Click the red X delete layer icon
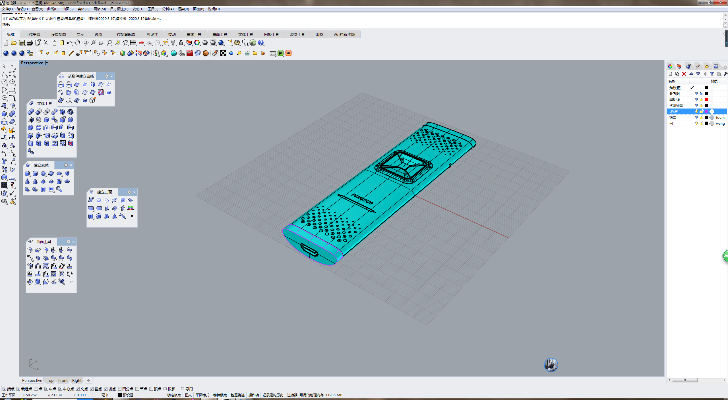 click(x=684, y=74)
